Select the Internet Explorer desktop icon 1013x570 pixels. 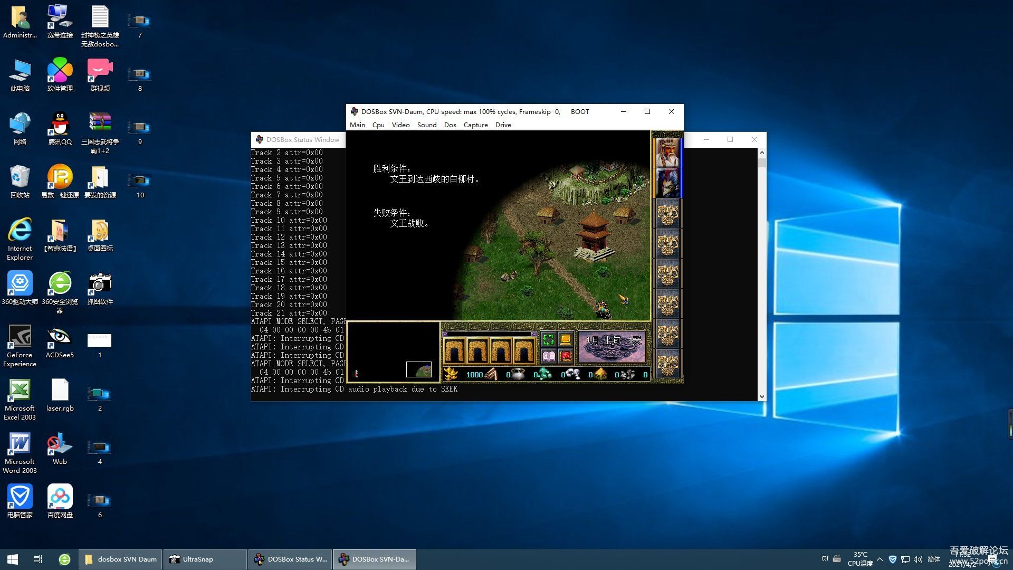pos(20,239)
